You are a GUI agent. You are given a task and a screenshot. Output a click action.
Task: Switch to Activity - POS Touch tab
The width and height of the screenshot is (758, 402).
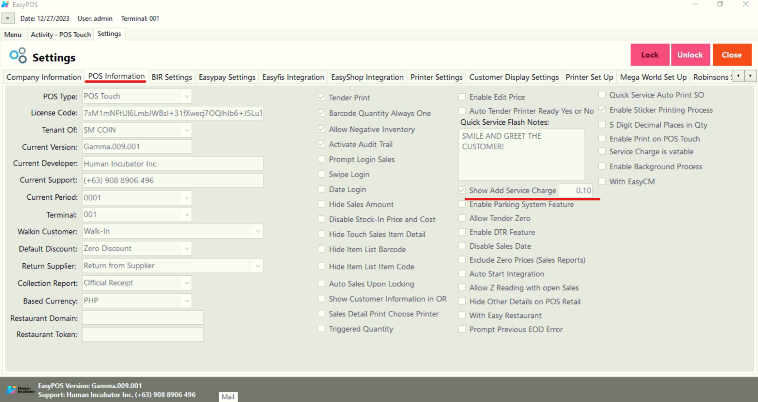[x=61, y=34]
